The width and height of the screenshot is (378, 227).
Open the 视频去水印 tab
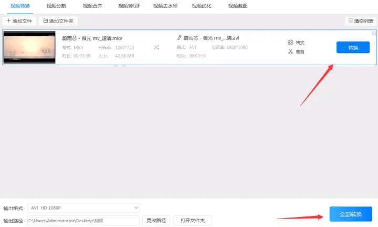point(165,6)
